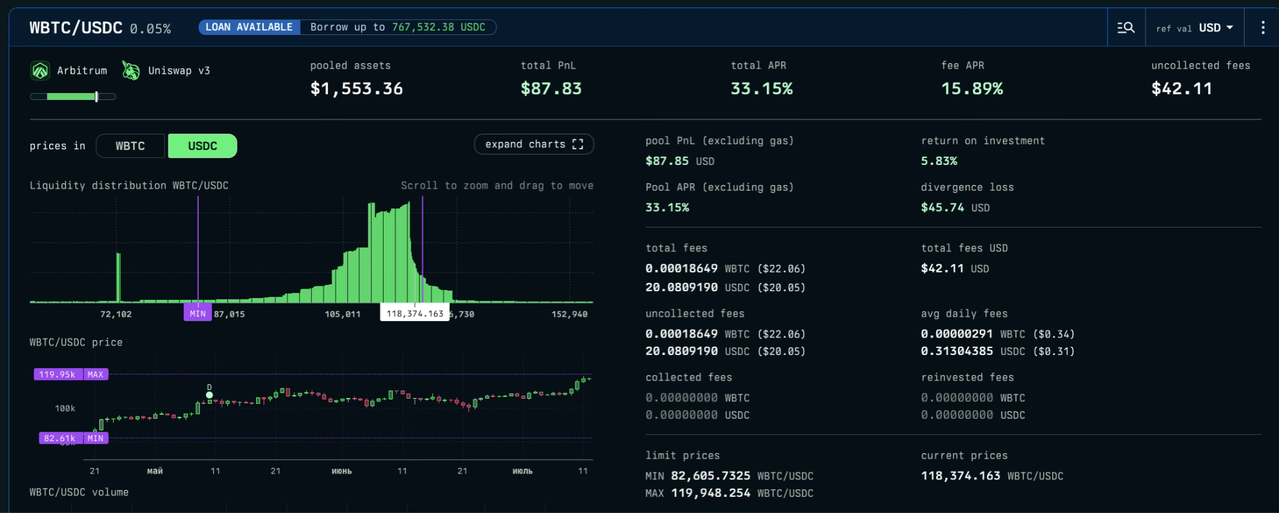Click the Arbitrum network icon

(x=40, y=71)
